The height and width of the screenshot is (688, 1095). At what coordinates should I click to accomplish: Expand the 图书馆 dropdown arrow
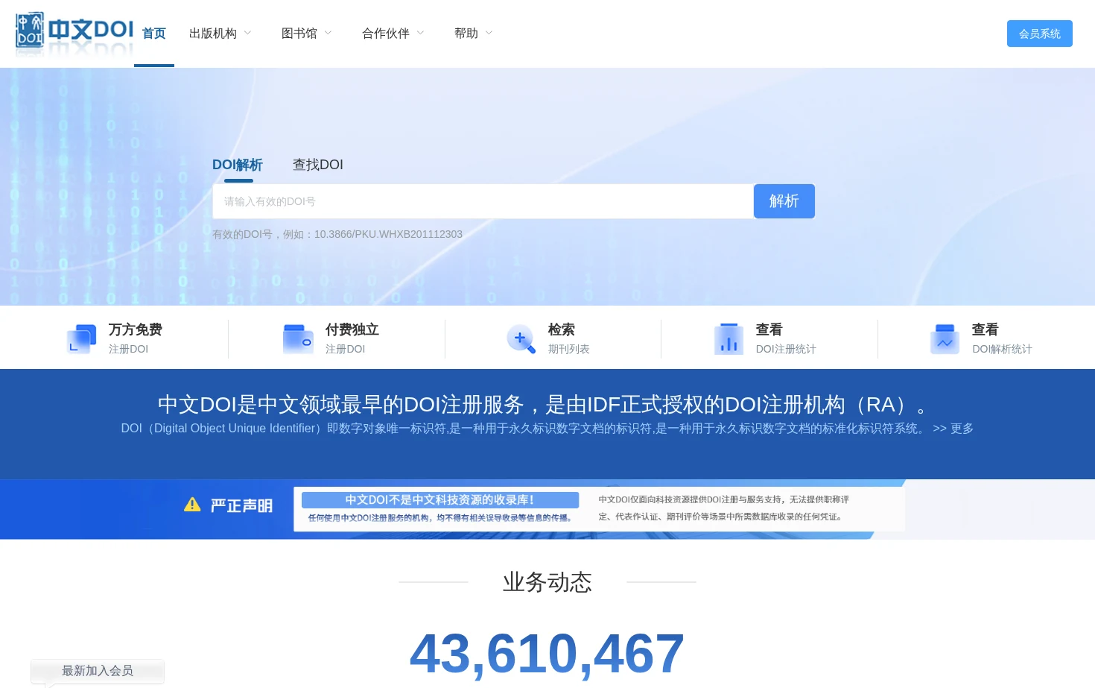(328, 33)
